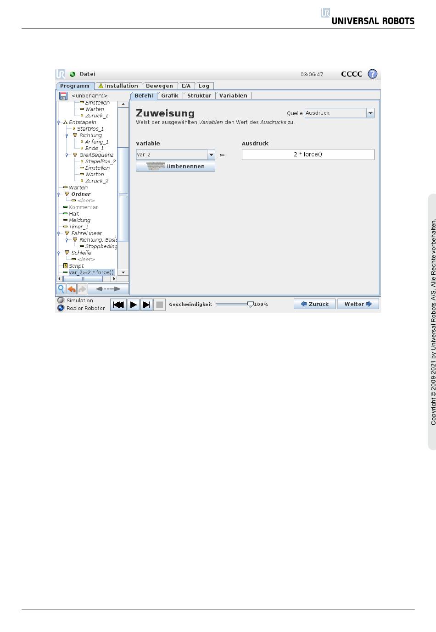Select the Halt node
The width and height of the screenshot is (436, 632).
coord(74,214)
